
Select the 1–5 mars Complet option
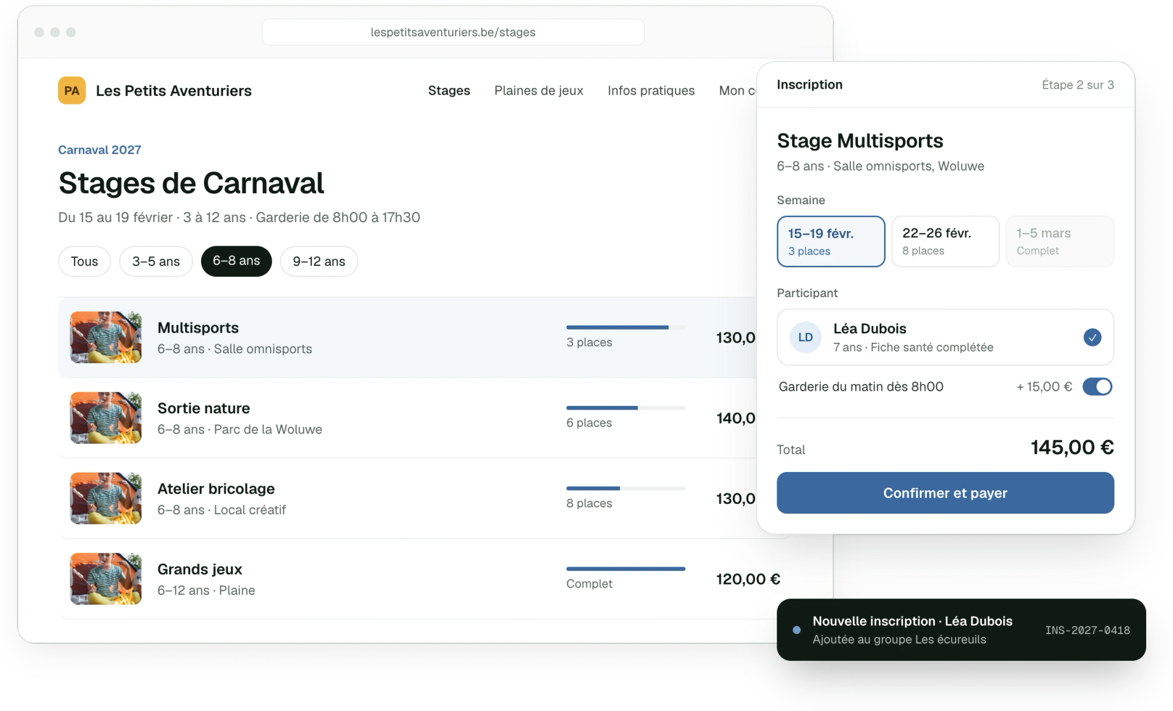tap(1059, 241)
